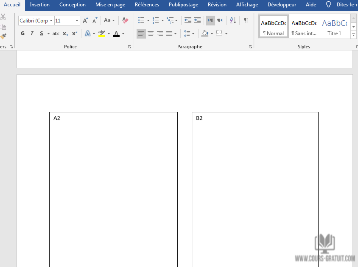This screenshot has width=358, height=267.
Task: Center align the paragraph text
Action: (x=151, y=33)
